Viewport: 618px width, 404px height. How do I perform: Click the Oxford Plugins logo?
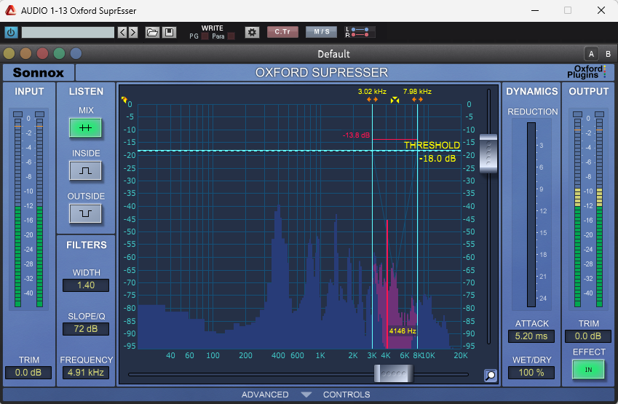click(x=587, y=72)
